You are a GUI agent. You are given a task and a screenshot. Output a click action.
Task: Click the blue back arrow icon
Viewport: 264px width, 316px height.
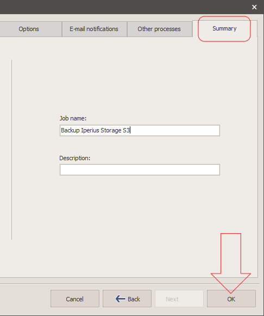point(121,299)
